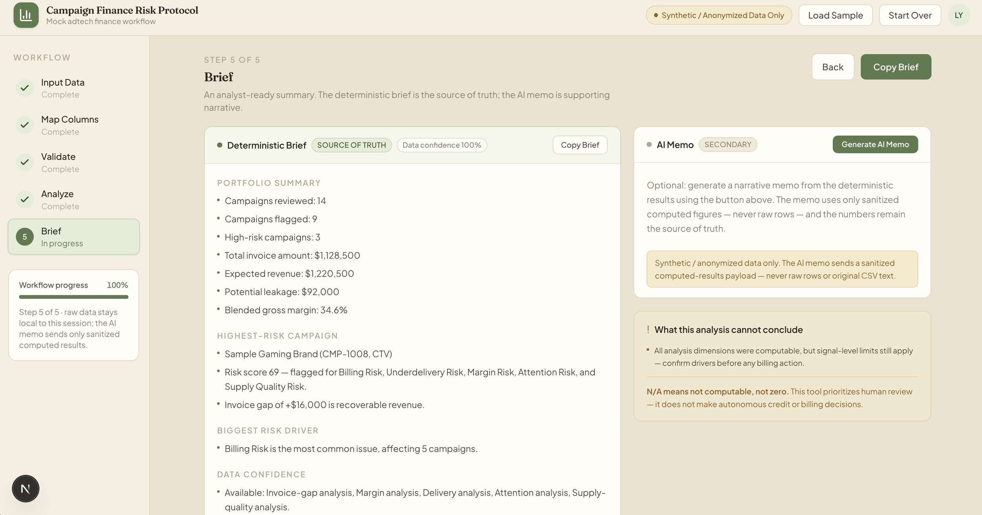This screenshot has height=515, width=982.
Task: Select the Brief workflow step
Action: 74,237
